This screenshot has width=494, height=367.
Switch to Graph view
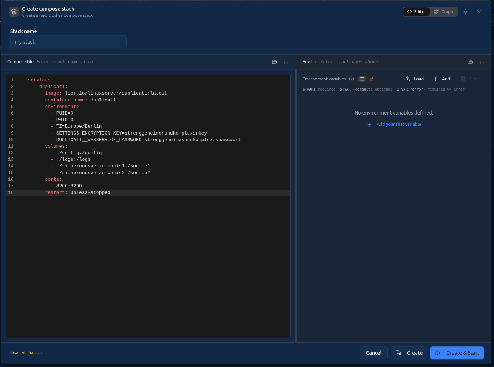pos(443,11)
